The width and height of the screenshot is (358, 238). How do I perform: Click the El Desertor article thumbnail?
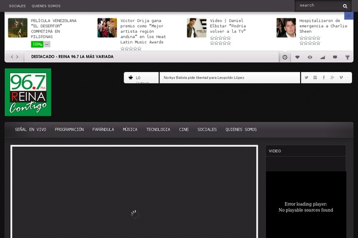(17, 28)
